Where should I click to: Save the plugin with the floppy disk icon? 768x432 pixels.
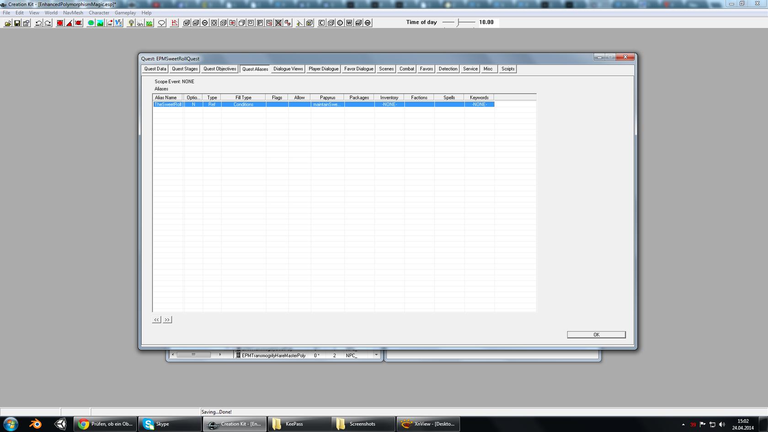(17, 23)
